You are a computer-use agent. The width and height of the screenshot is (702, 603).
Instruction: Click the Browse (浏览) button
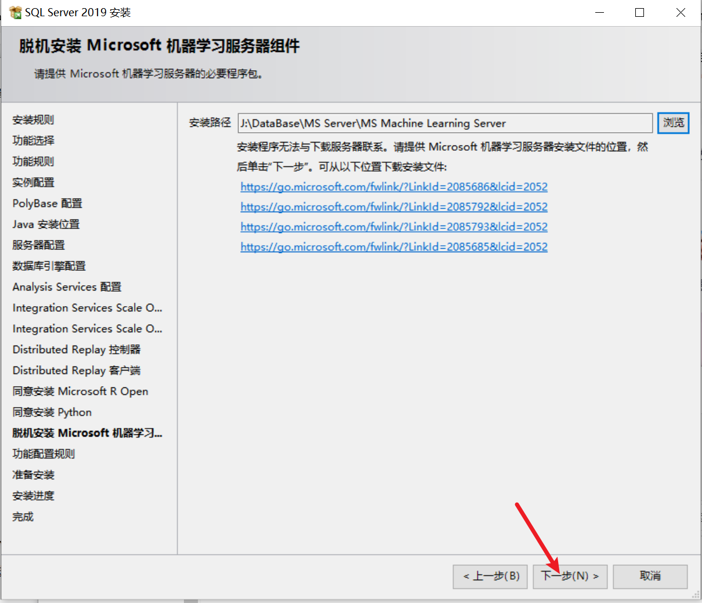coord(673,123)
